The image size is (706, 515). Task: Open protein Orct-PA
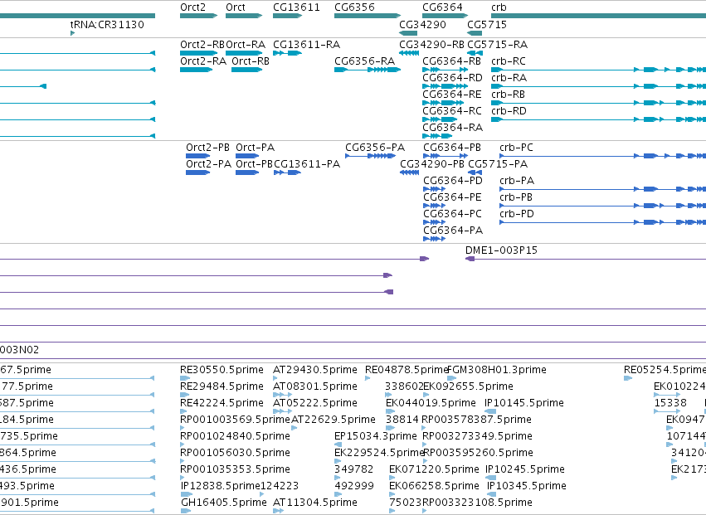(x=255, y=148)
